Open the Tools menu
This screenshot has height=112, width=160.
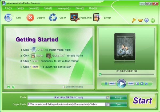(x=48, y=8)
